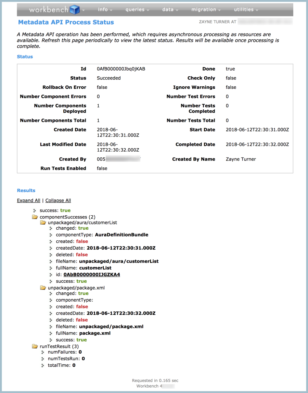Image resolution: width=308 pixels, height=393 pixels.
Task: Collapse the componentSuccesses folder icon
Action: (35, 217)
